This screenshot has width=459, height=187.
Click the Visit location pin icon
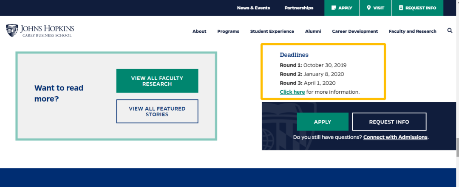pos(369,8)
